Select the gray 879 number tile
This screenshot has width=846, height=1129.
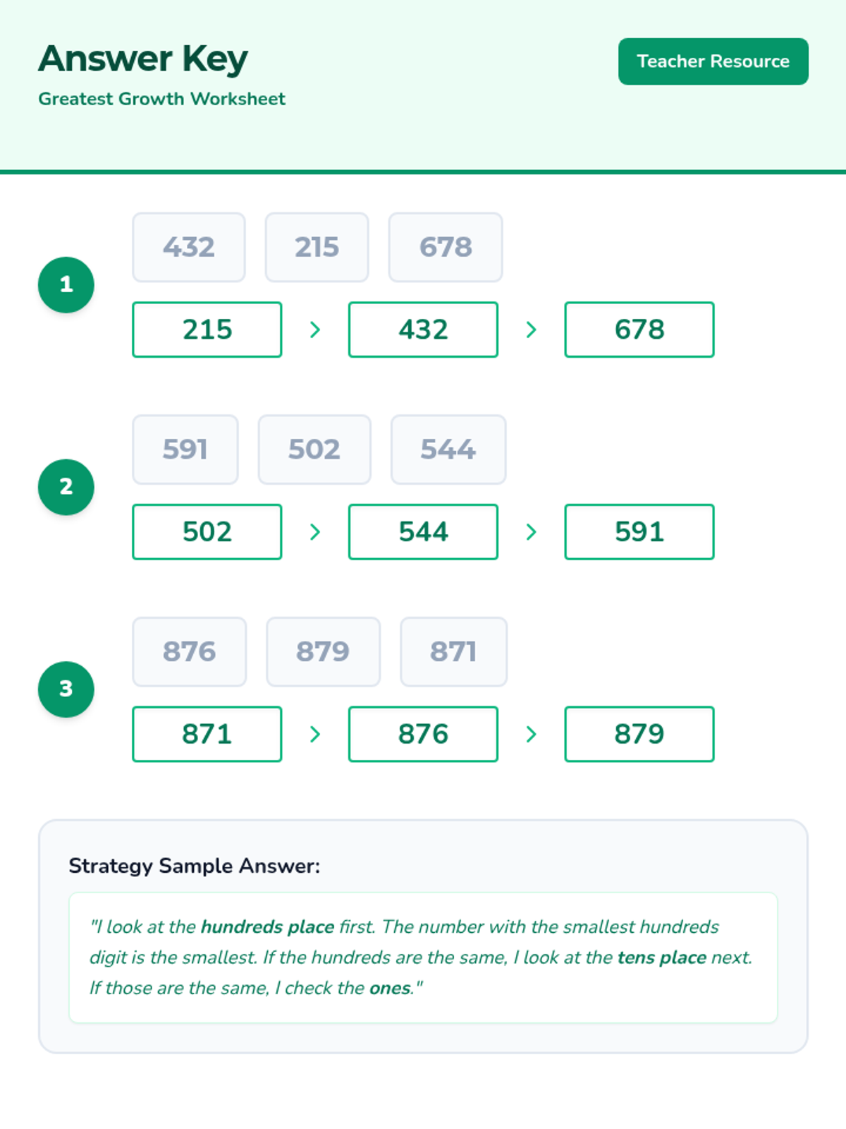point(323,651)
